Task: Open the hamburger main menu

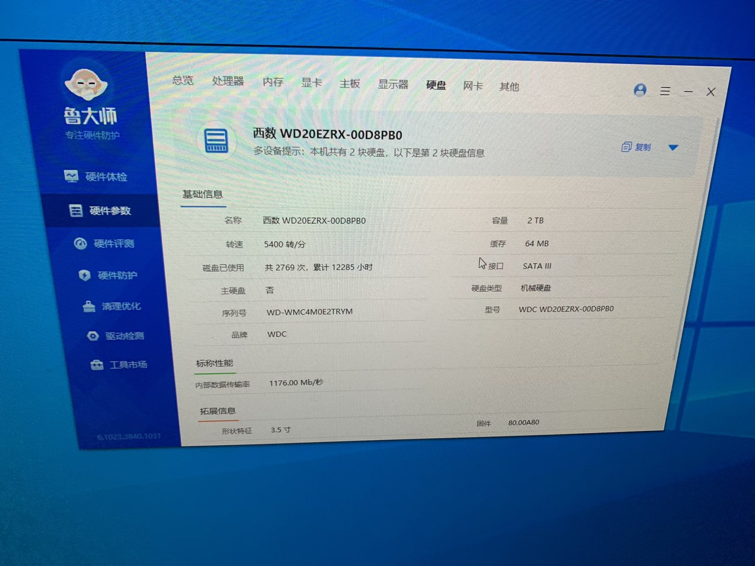Action: click(665, 91)
